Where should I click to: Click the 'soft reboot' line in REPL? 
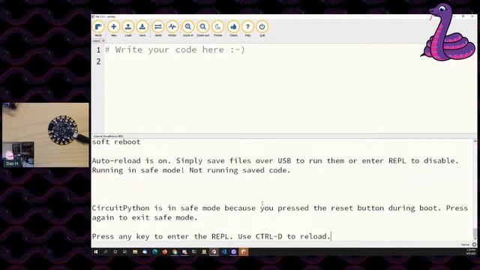pos(116,142)
